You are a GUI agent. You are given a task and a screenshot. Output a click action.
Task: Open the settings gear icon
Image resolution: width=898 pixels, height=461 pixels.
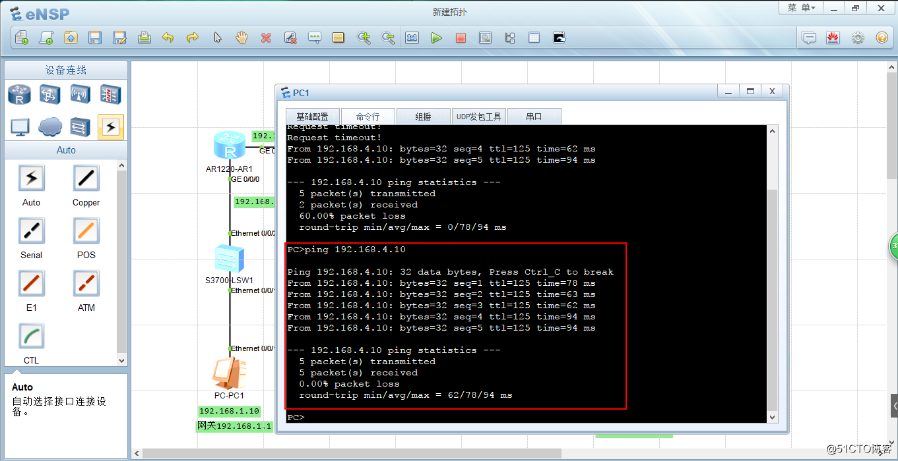858,38
